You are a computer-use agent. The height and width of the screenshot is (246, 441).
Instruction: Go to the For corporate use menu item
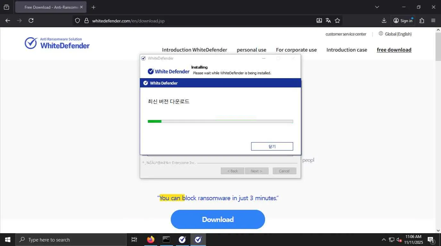click(296, 50)
